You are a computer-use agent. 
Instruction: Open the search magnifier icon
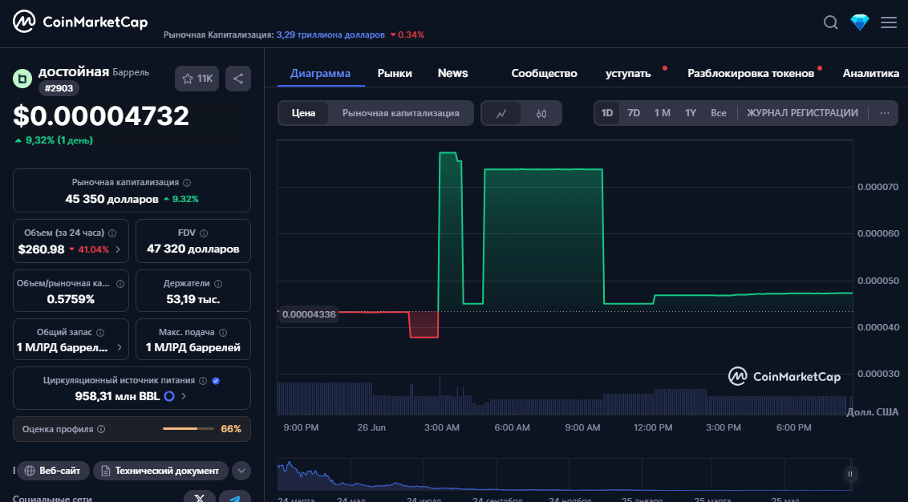click(830, 22)
